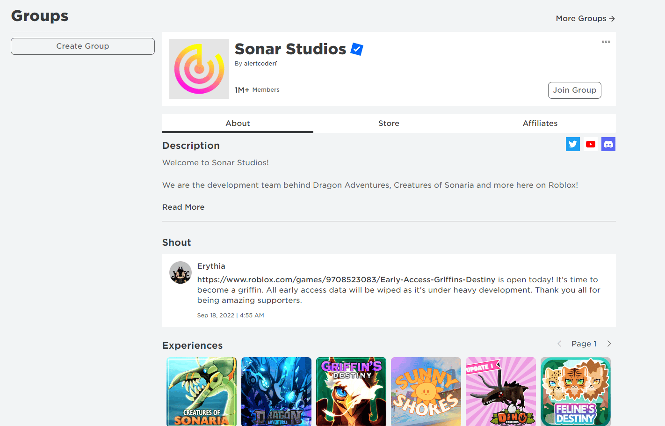This screenshot has height=426, width=665.
Task: Go to next Experiences page arrow
Action: click(609, 344)
